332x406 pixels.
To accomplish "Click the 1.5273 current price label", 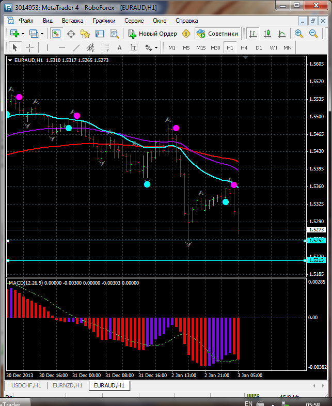I will [317, 230].
